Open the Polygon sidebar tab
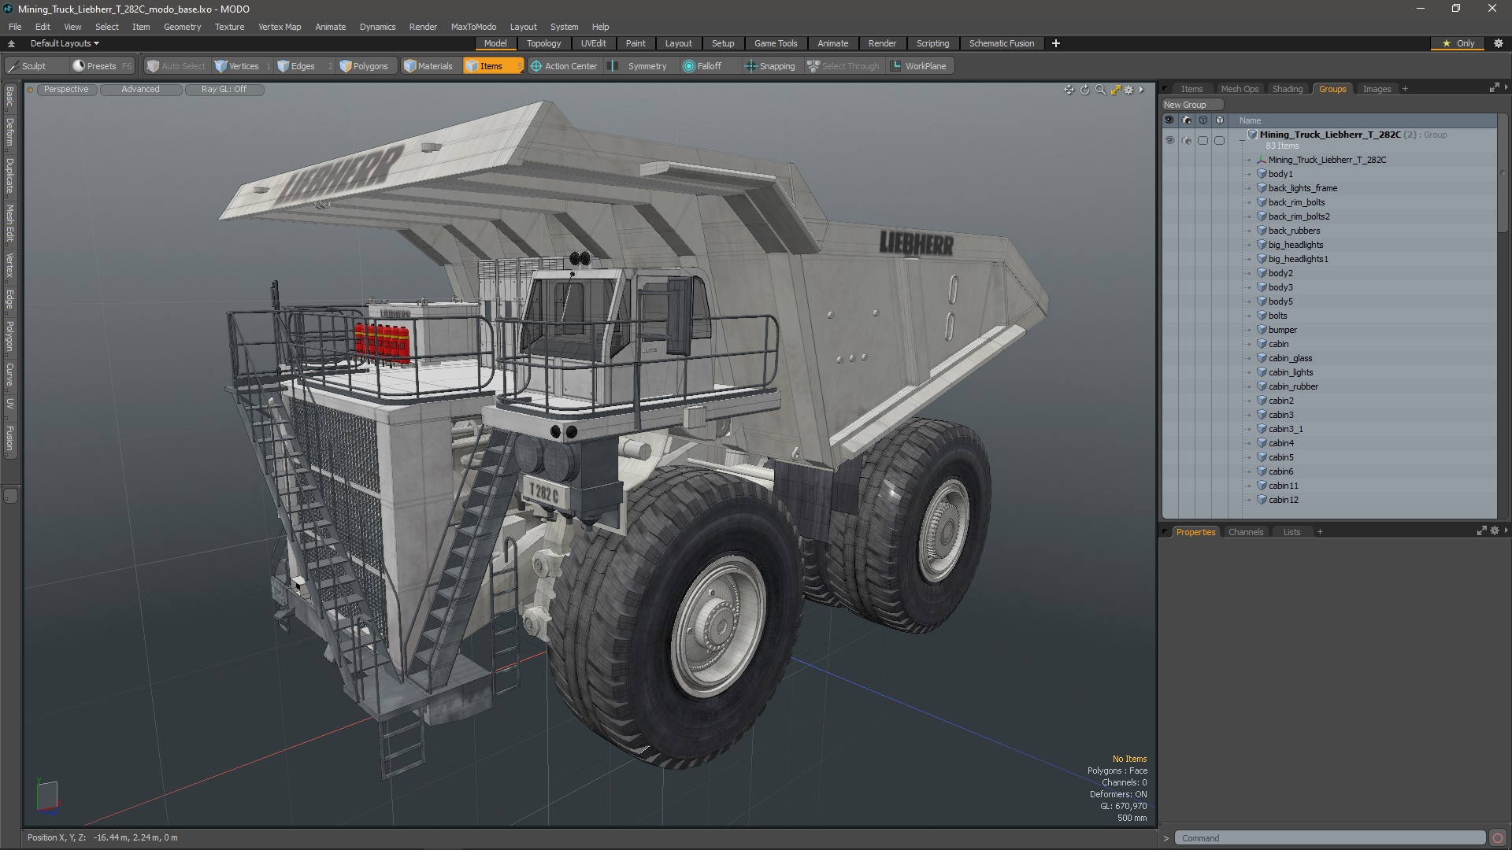1512x850 pixels. (x=9, y=336)
